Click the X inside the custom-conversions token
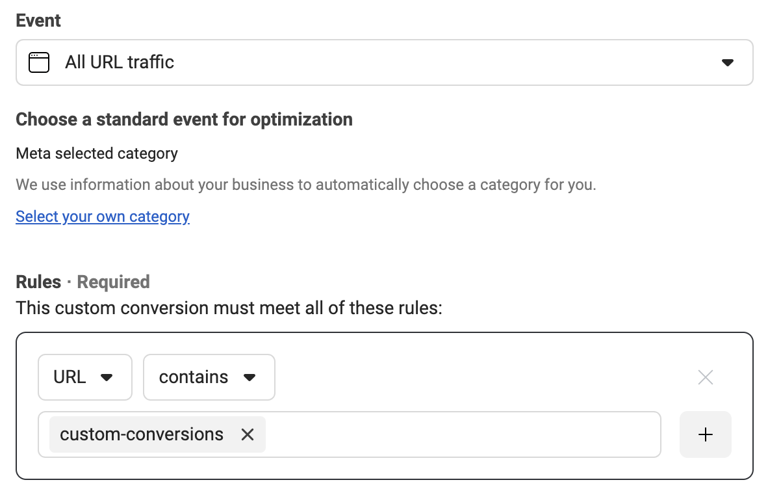The height and width of the screenshot is (493, 768). click(247, 434)
